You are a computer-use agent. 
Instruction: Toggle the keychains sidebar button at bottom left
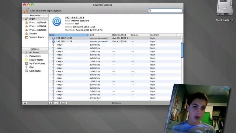[25, 103]
